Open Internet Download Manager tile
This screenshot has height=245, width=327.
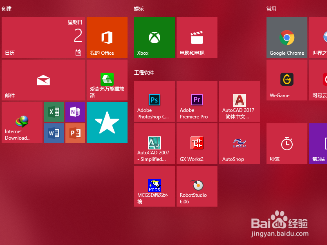coord(22,122)
